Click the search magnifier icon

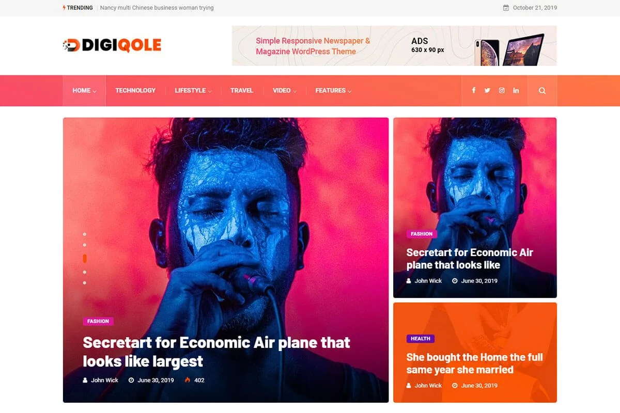point(542,91)
